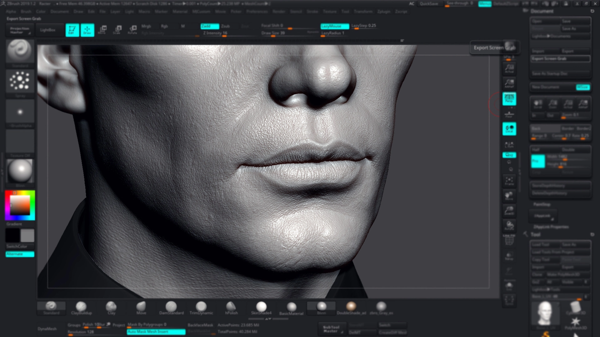Image resolution: width=600 pixels, height=337 pixels.
Task: Open the Preferences menu
Action: 257,12
